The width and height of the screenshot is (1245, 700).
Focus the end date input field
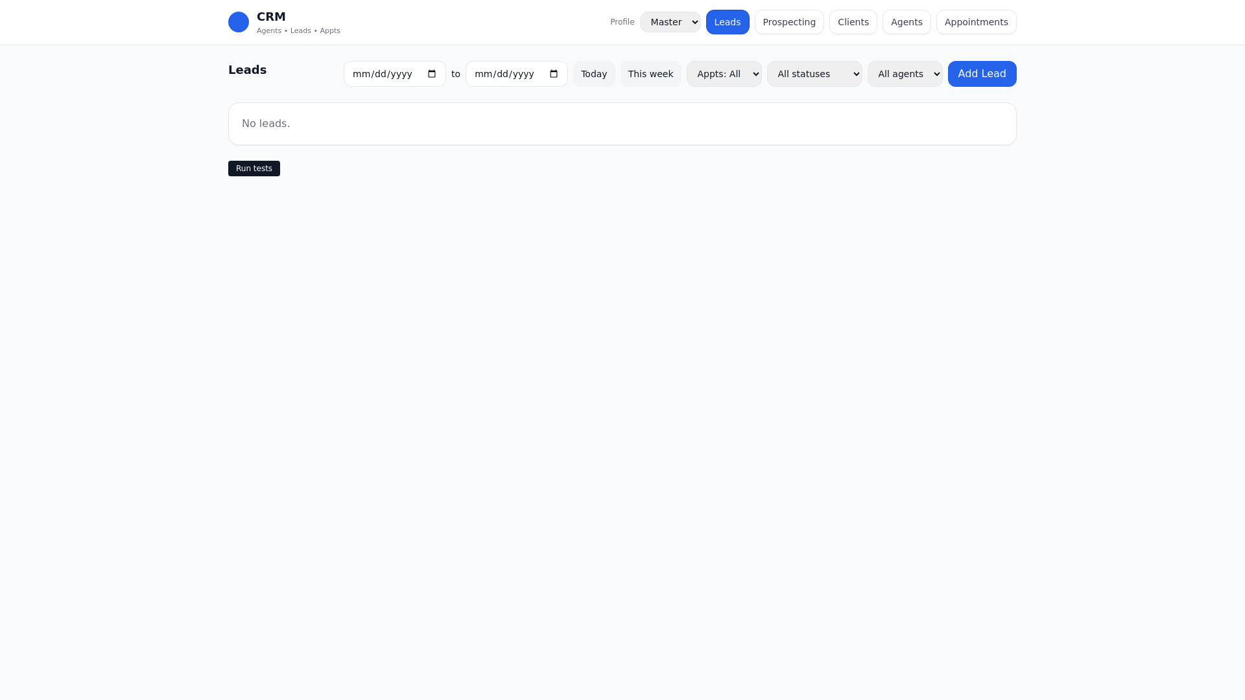coord(504,74)
